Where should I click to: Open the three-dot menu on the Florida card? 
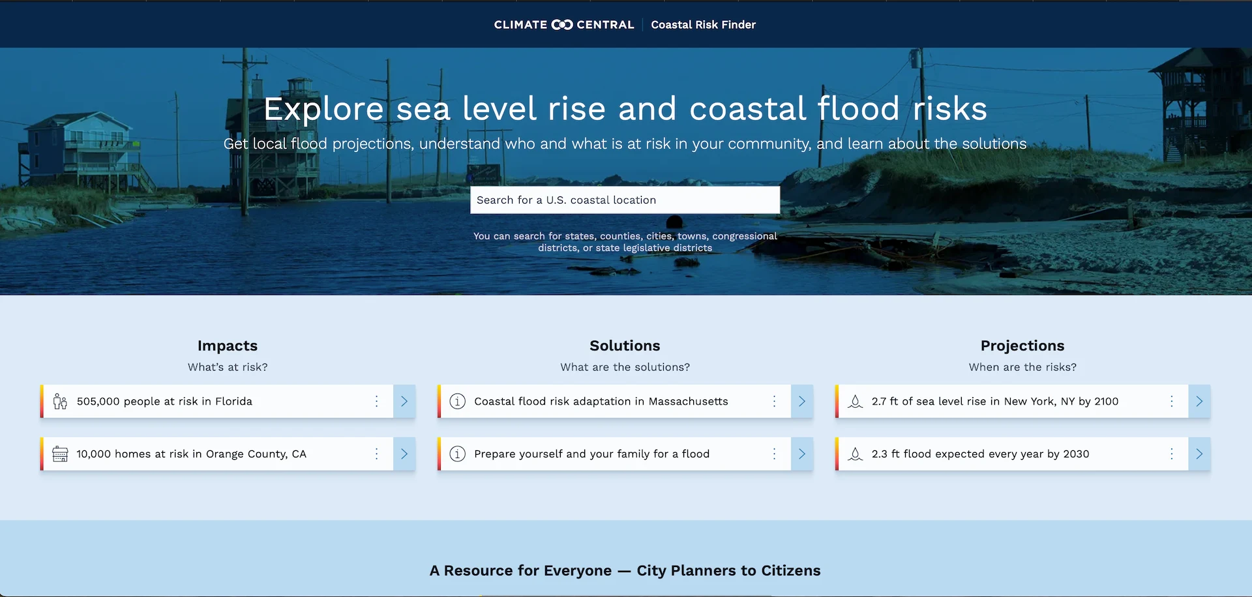[376, 401]
